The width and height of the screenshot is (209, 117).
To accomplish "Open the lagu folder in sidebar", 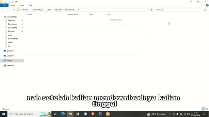I will 10,35.
